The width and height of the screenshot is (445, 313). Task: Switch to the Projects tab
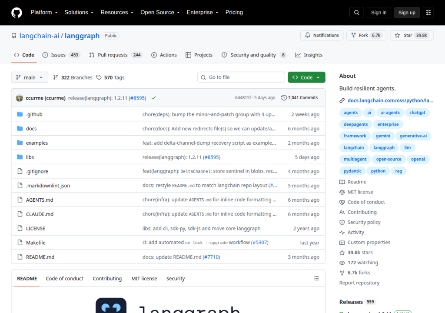click(199, 55)
